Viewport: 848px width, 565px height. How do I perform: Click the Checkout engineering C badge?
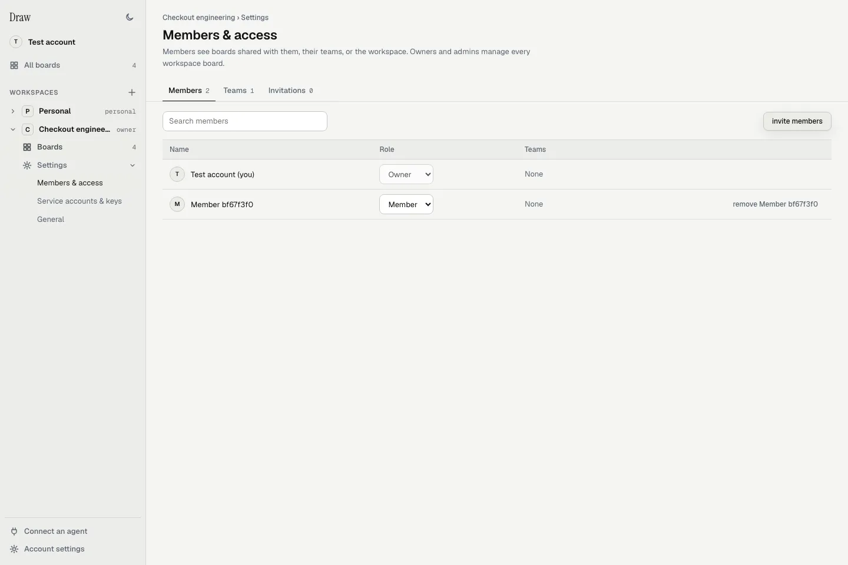pos(28,129)
